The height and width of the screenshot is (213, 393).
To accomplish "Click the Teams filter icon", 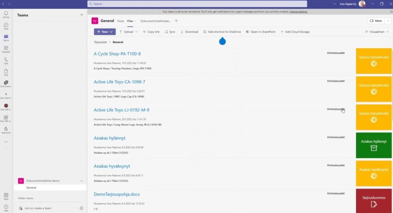I will pos(81,15).
